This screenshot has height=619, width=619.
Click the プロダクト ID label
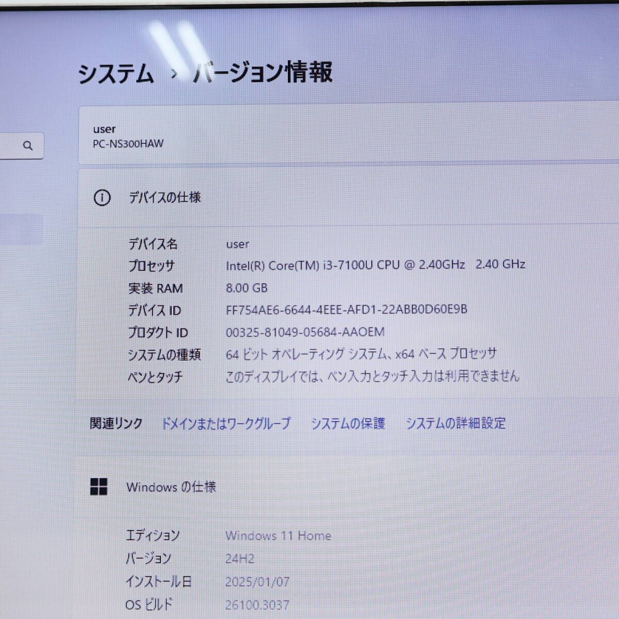coord(158,332)
